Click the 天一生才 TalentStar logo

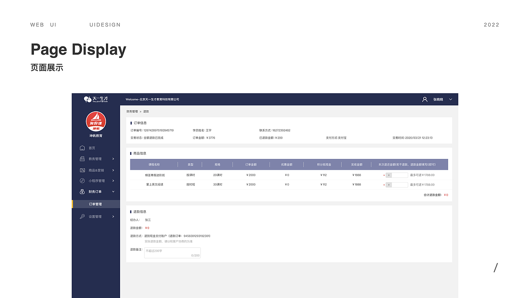pos(96,99)
